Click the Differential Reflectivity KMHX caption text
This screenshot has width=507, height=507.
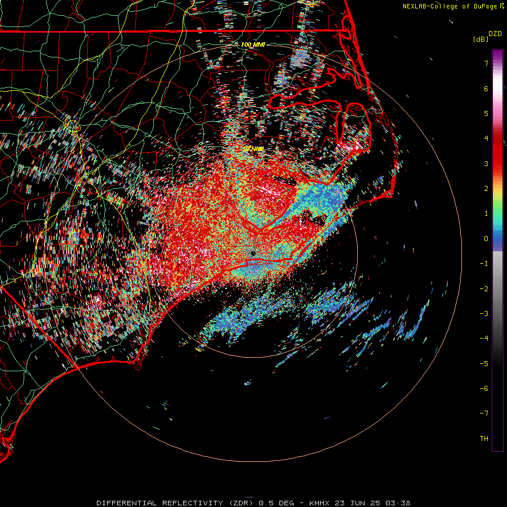(x=253, y=503)
